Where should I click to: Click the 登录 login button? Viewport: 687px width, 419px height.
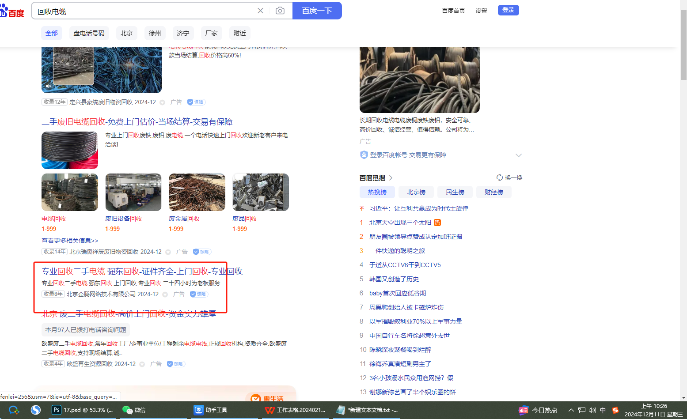click(508, 10)
